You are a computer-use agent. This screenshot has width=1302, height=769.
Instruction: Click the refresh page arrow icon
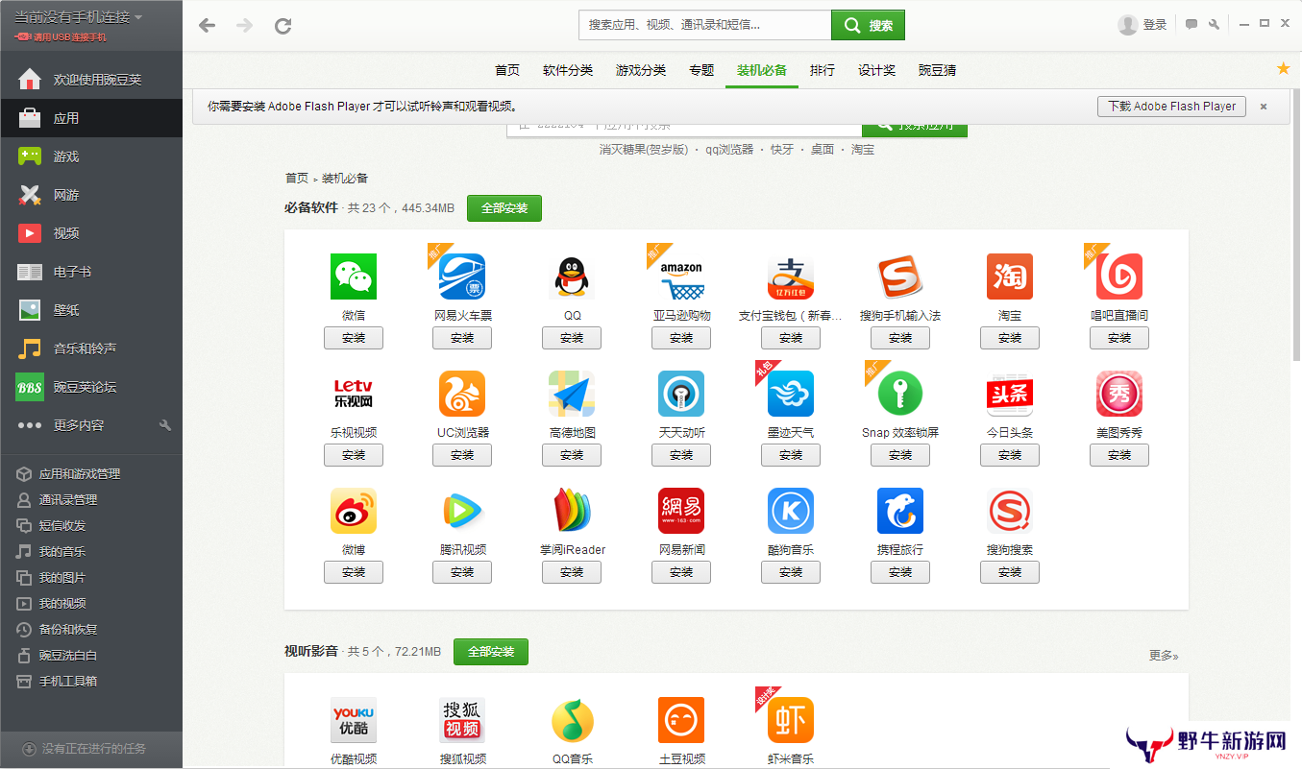[x=283, y=26]
